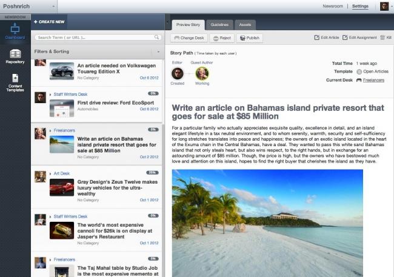Open the Dashboard sidebar icon
This screenshot has width=394, height=277.
coord(15,31)
